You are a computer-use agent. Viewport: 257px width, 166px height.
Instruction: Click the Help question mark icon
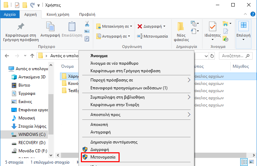(253, 14)
